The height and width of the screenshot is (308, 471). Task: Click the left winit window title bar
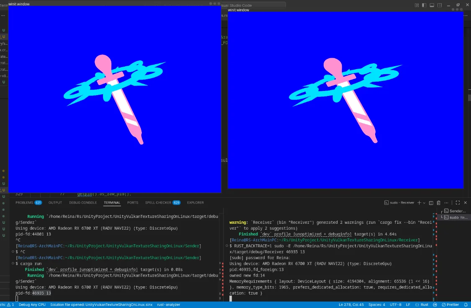tap(115, 4)
